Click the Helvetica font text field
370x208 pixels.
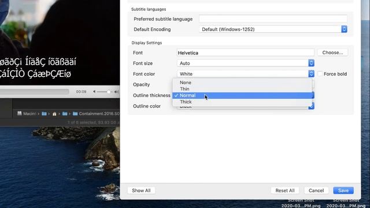(245, 53)
